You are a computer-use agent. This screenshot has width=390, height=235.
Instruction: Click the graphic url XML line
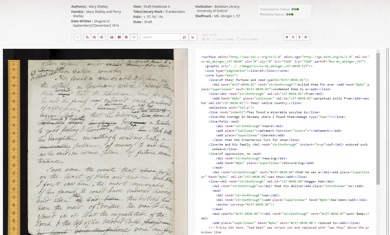point(259,66)
